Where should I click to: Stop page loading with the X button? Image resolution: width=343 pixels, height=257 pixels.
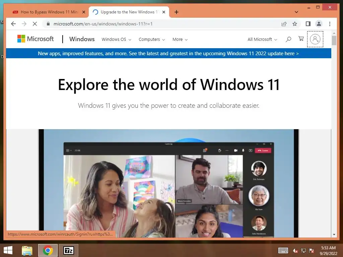(x=35, y=24)
